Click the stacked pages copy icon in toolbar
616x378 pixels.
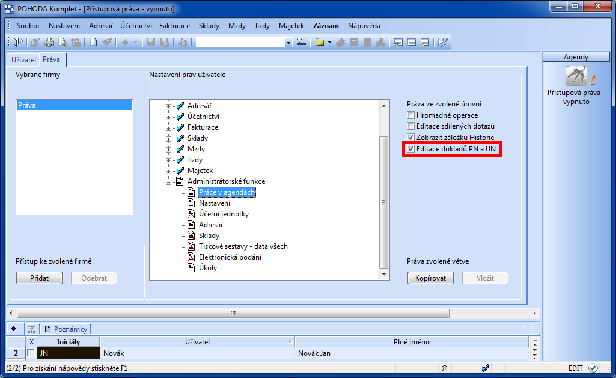[x=182, y=42]
